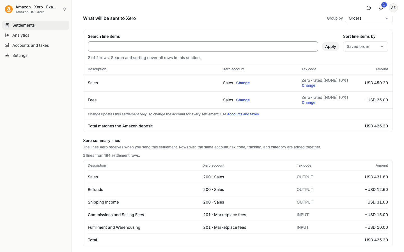This screenshot has width=404, height=252.
Task: Click the −USD 12.60 refund amount
Action: coord(376,190)
